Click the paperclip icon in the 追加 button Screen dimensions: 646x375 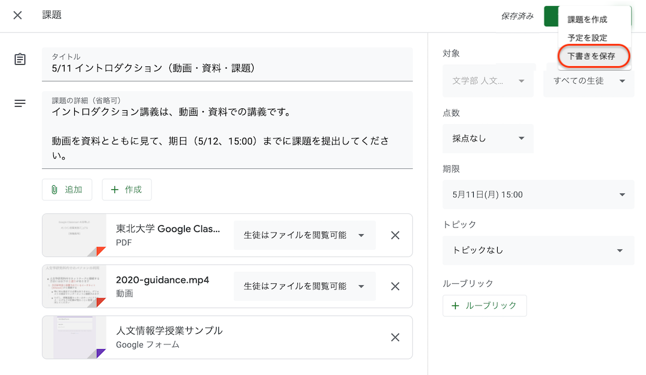click(x=54, y=190)
